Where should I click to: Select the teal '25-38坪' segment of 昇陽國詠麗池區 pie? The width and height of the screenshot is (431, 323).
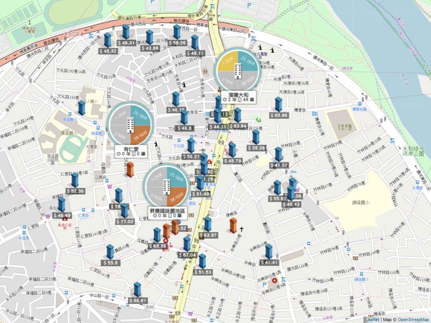click(x=176, y=177)
